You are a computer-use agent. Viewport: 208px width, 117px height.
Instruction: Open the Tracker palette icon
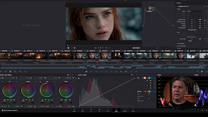tap(111, 71)
